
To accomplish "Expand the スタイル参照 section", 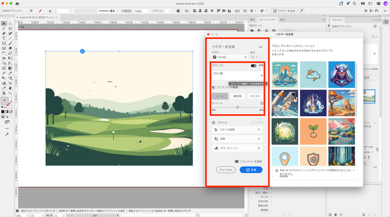I will [x=237, y=129].
